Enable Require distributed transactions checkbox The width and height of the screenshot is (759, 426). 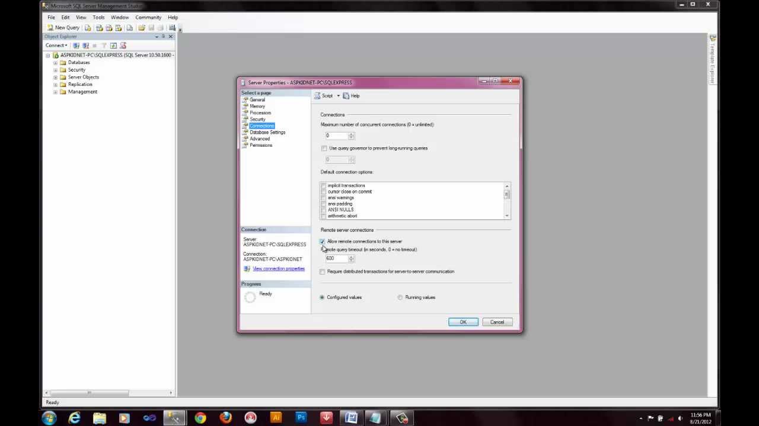pos(323,272)
